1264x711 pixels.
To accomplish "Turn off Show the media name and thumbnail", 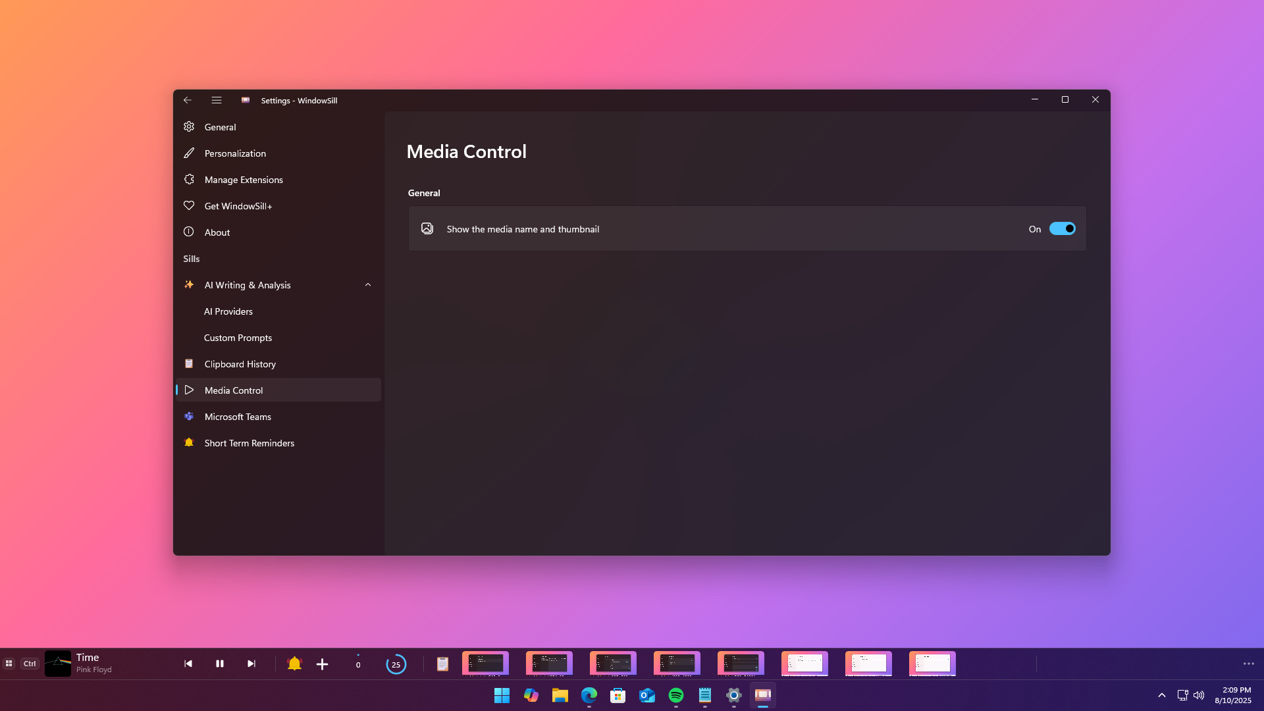I will pos(1062,228).
